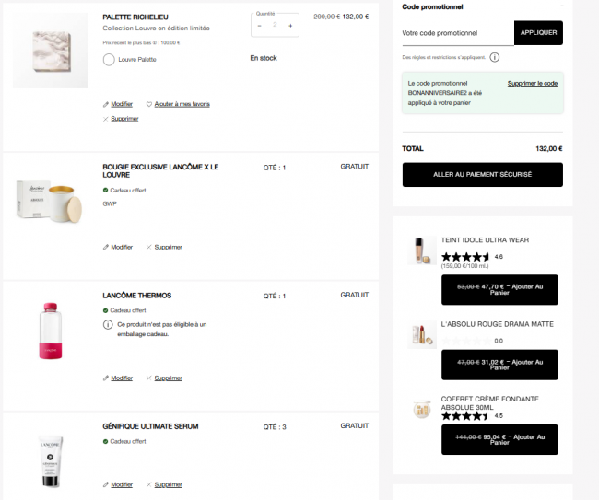Increase Palette Richelieu quantity with plus

tap(290, 26)
